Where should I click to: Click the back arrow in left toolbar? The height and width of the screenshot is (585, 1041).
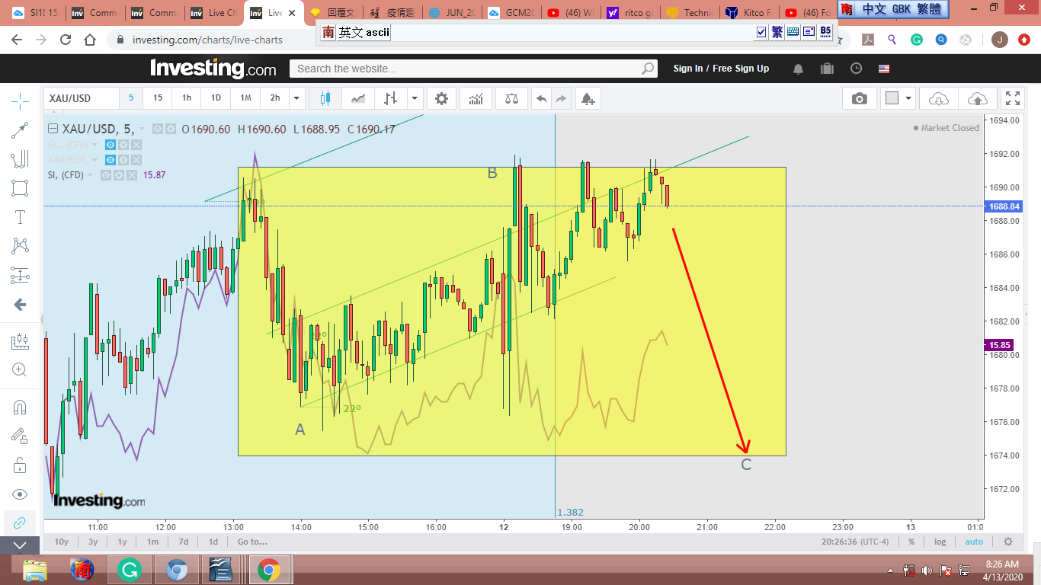pyautogui.click(x=20, y=305)
